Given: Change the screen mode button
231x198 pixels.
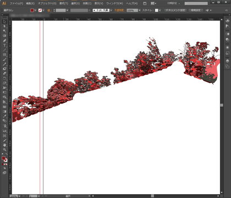Looking at the screenshot, I should (4, 173).
